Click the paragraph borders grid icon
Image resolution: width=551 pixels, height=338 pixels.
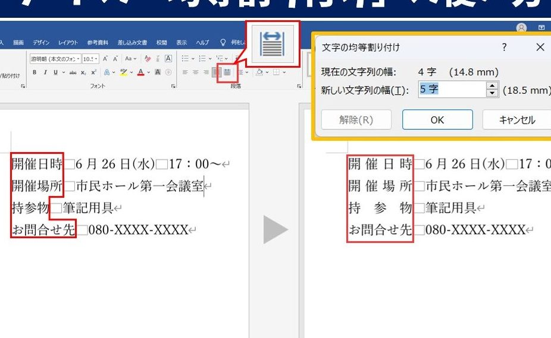click(277, 72)
